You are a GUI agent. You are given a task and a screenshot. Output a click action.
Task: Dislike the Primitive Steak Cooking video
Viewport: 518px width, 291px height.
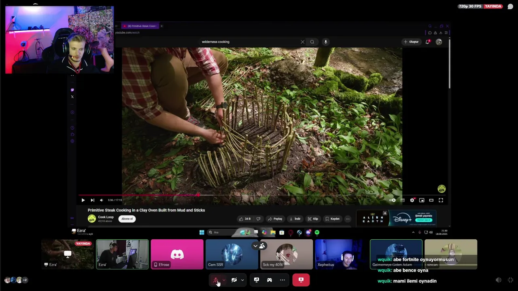[258, 219]
